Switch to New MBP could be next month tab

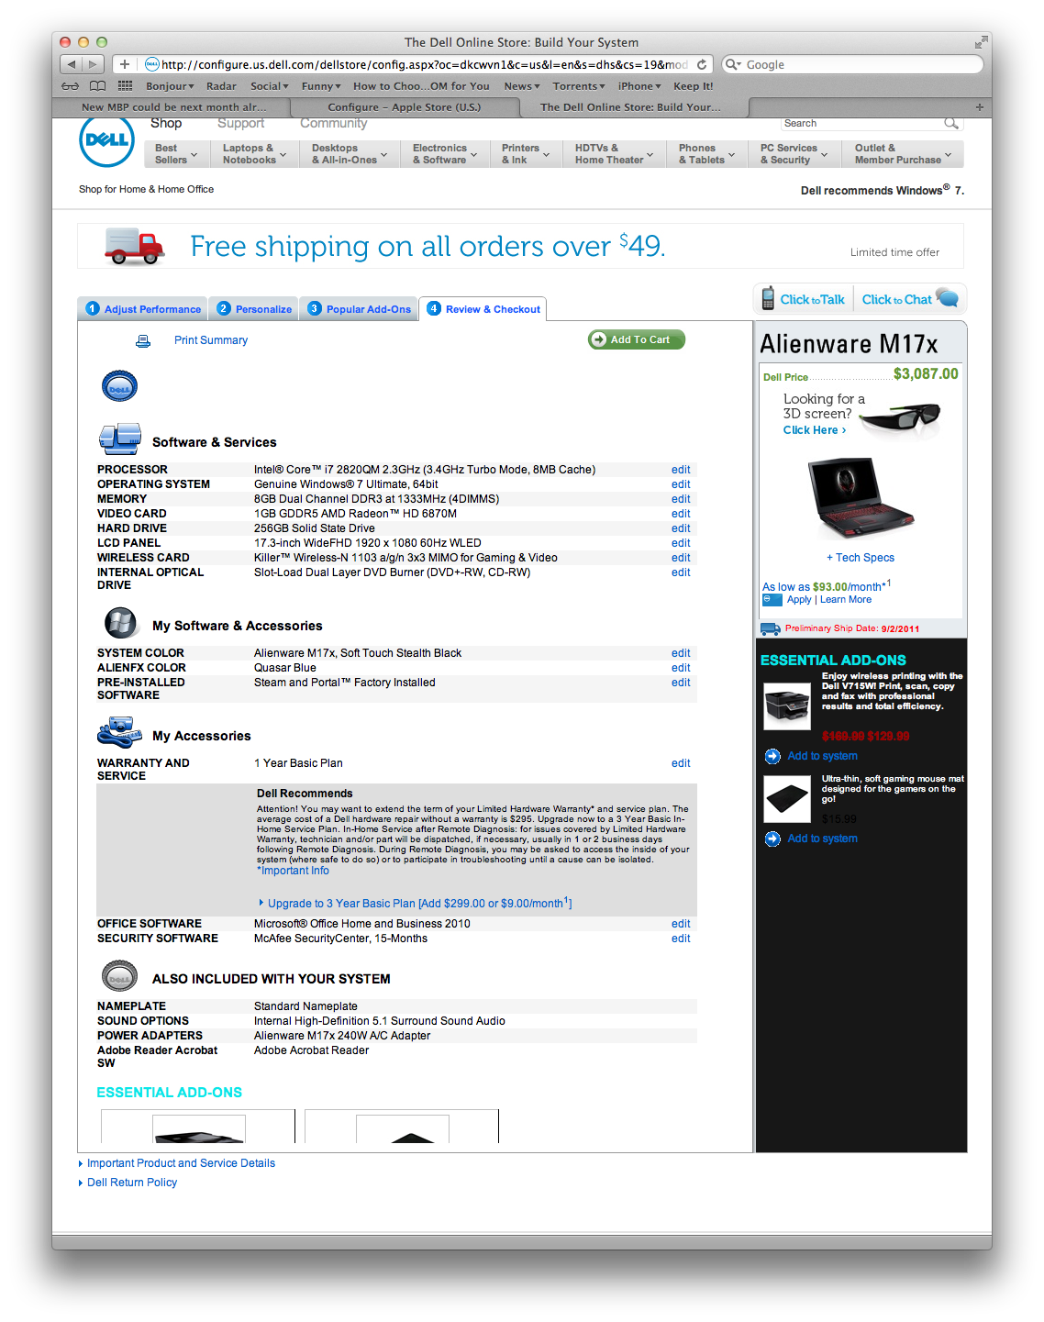(x=173, y=107)
